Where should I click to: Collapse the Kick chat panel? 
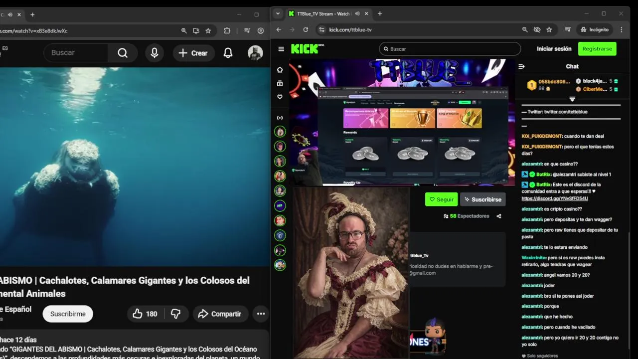tap(521, 66)
